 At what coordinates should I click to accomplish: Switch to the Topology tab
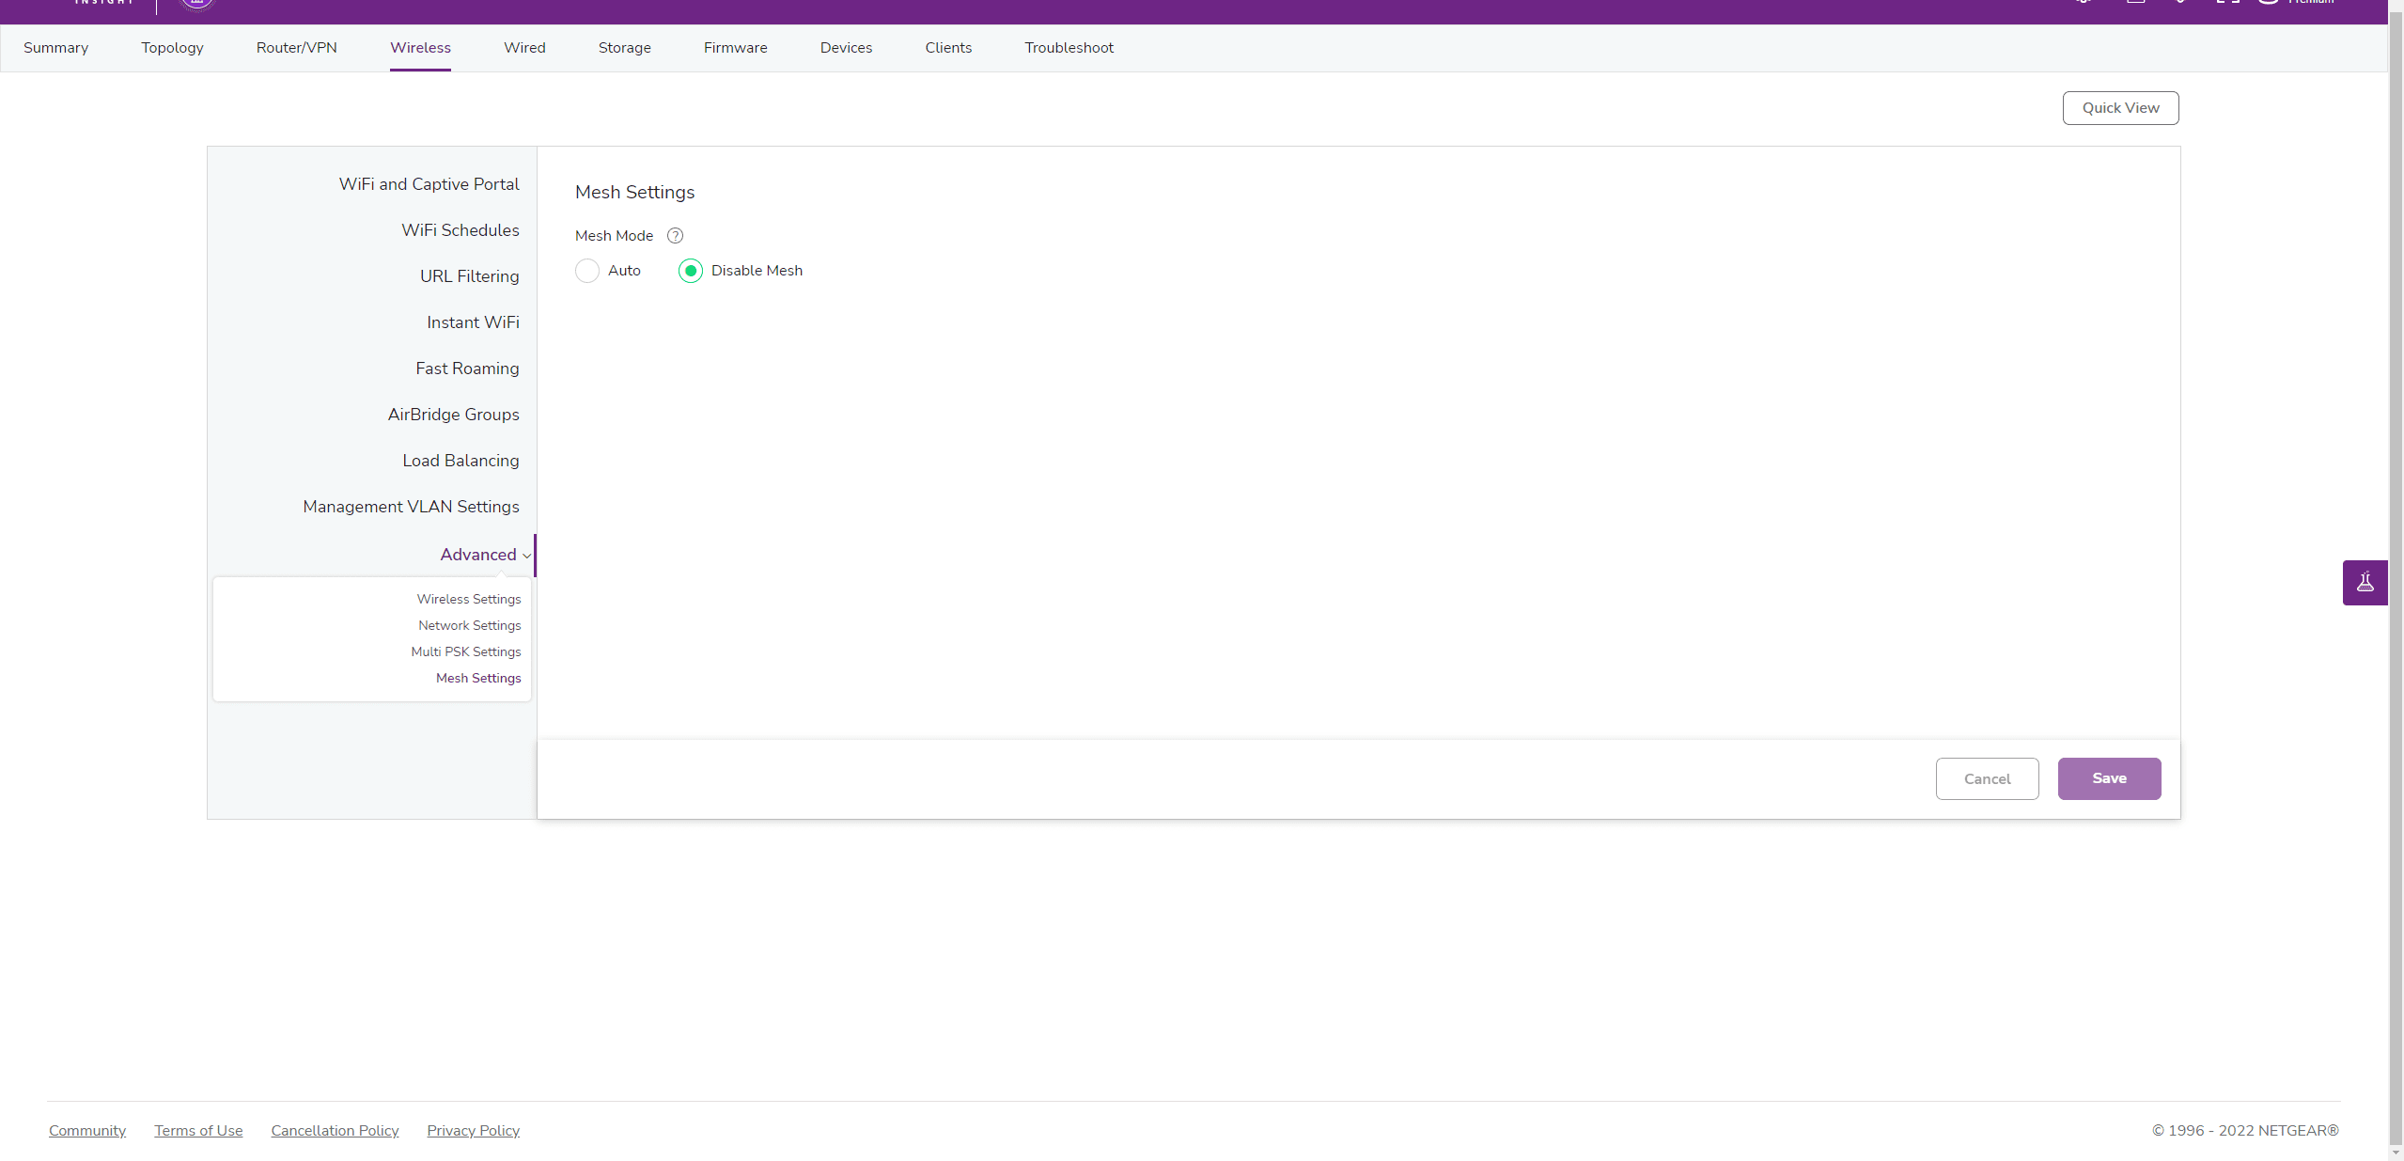172,48
